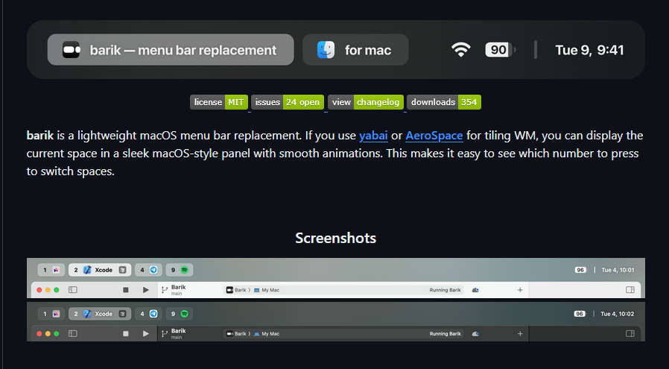Click the Run play button in dark Xcode toolbar
Viewport: 669px width, 369px height.
(145, 333)
